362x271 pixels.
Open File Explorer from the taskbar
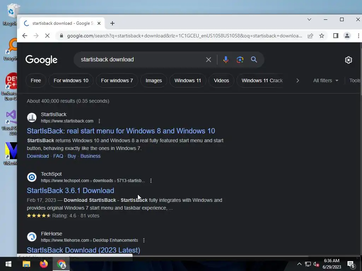(26, 264)
